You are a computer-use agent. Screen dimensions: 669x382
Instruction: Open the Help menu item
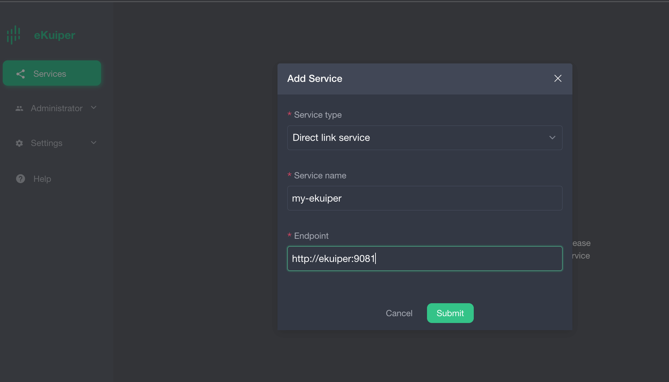42,179
